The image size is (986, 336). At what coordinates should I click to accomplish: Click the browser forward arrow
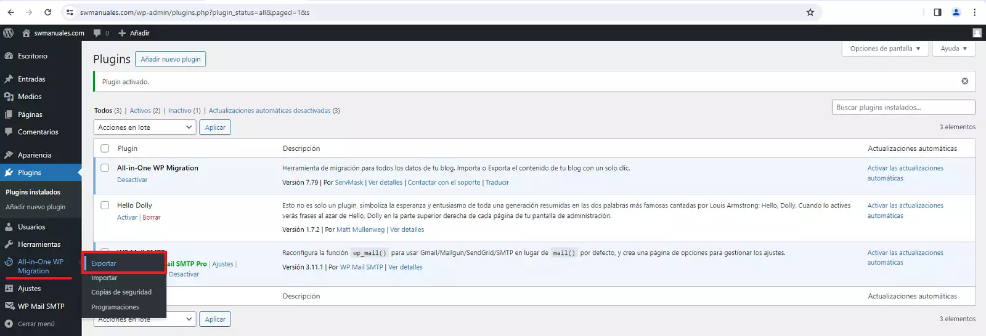(29, 12)
